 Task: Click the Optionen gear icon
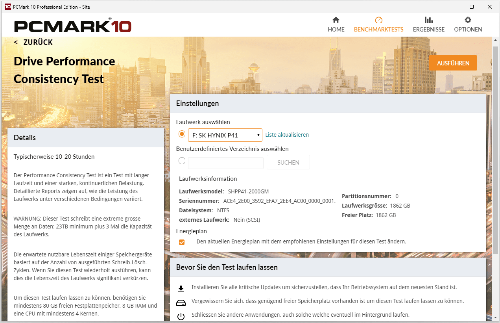click(468, 20)
